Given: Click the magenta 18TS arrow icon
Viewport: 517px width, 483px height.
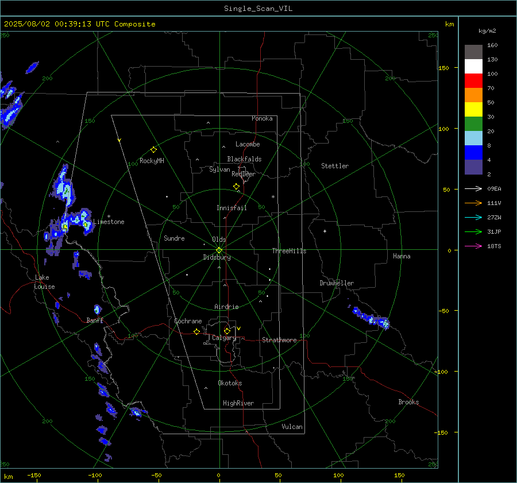Looking at the screenshot, I should (473, 246).
